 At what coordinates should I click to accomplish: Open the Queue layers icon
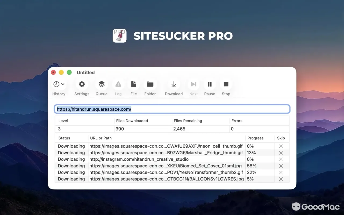(x=102, y=84)
